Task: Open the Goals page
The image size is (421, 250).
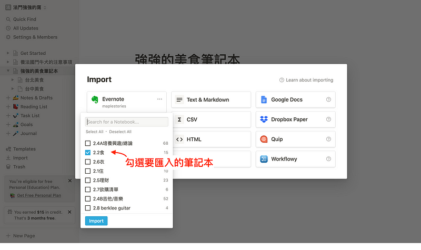Action: pos(27,125)
